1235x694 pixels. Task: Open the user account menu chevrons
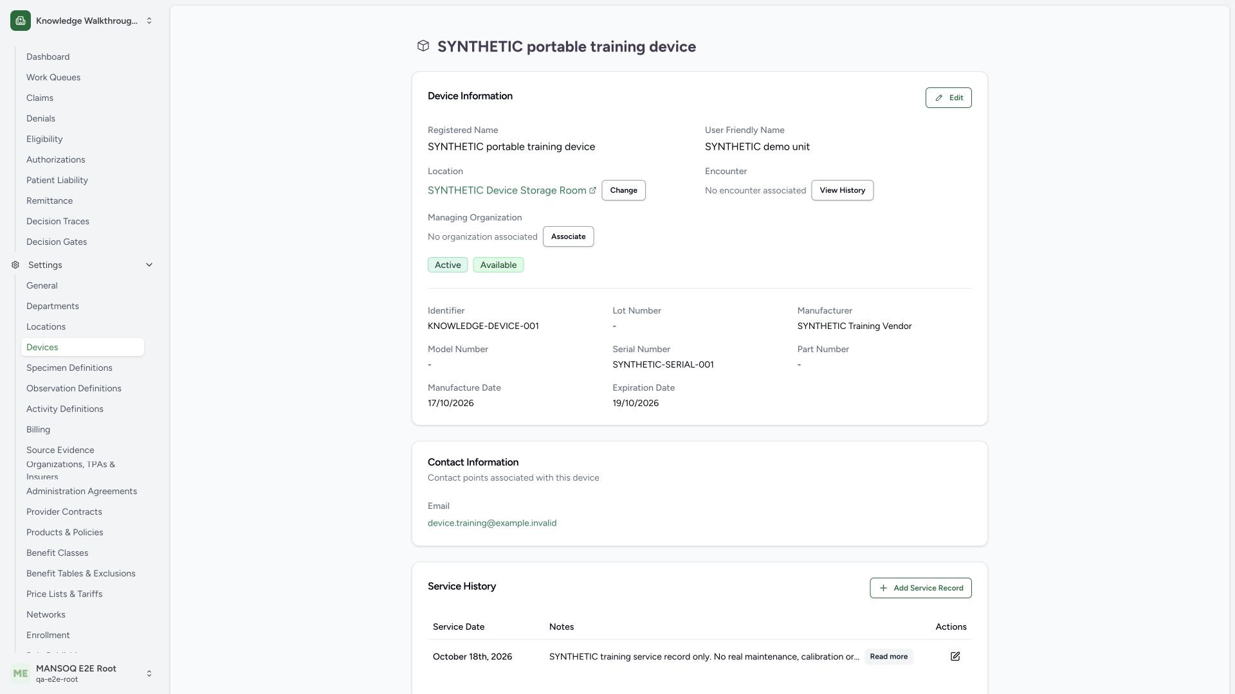149,673
